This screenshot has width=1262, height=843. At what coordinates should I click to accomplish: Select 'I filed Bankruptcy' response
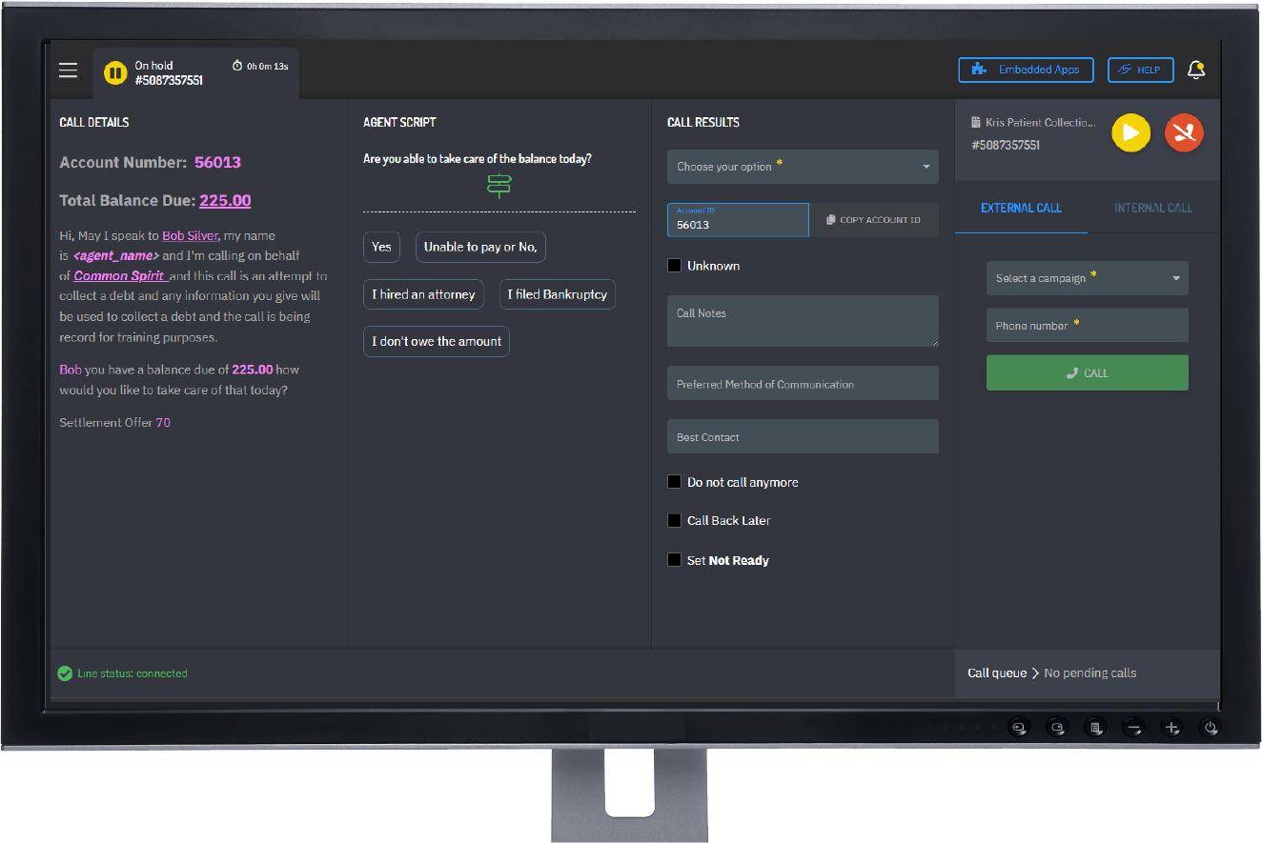557,294
